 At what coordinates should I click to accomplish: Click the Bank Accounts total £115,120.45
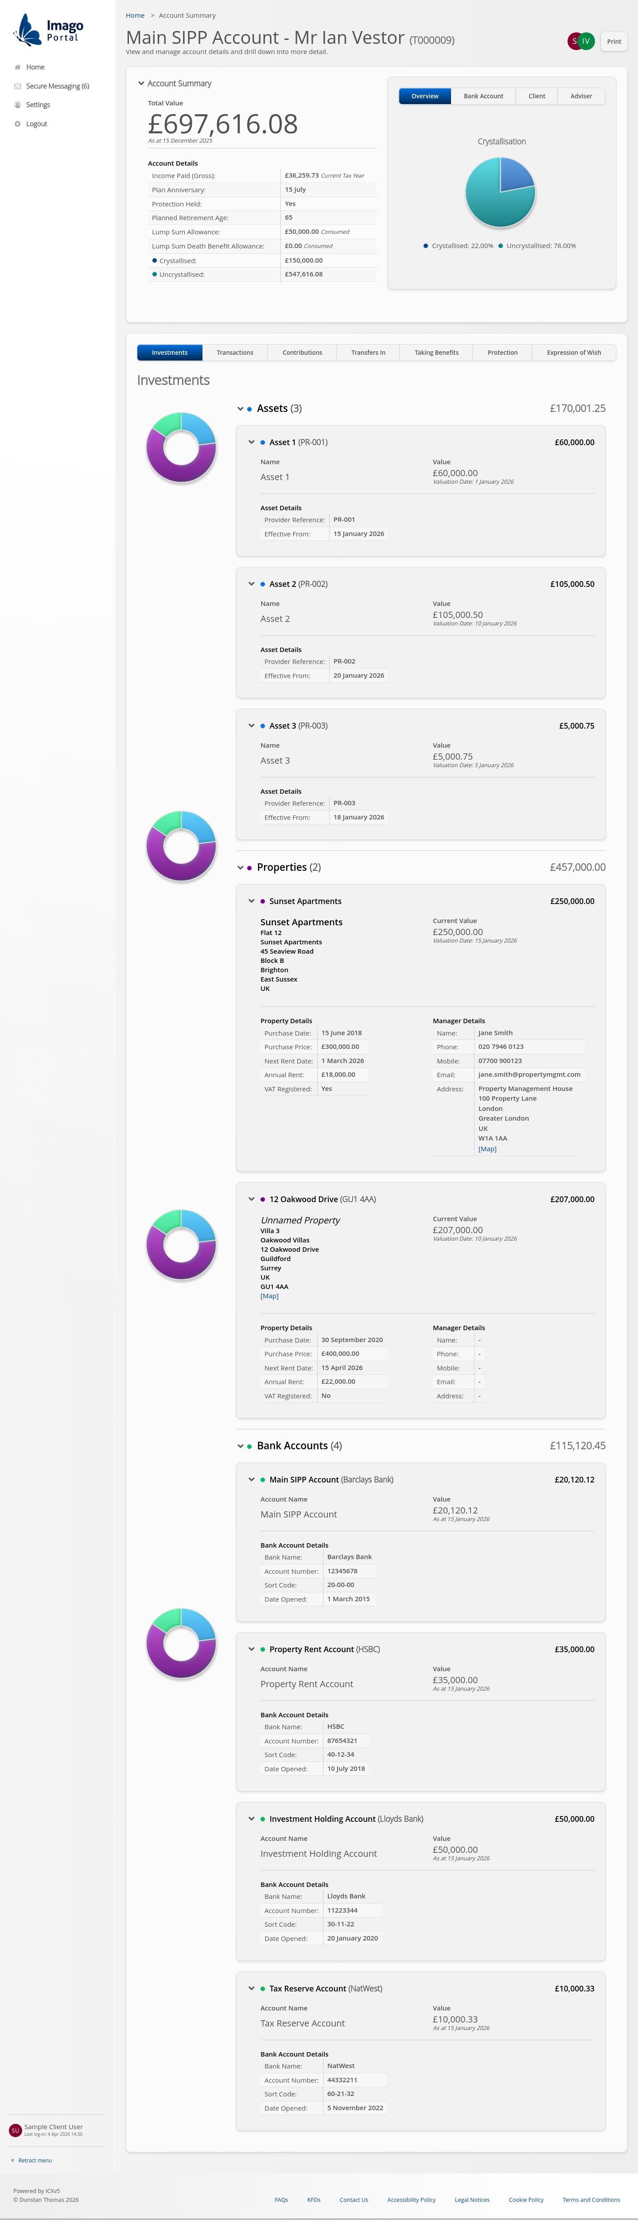point(578,1446)
